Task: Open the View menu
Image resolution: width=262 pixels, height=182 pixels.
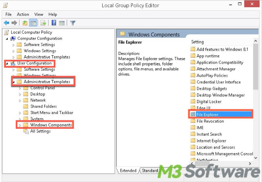Action: coord(39,14)
